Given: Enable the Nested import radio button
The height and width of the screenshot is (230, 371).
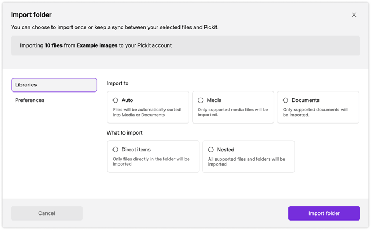Looking at the screenshot, I should coord(211,150).
